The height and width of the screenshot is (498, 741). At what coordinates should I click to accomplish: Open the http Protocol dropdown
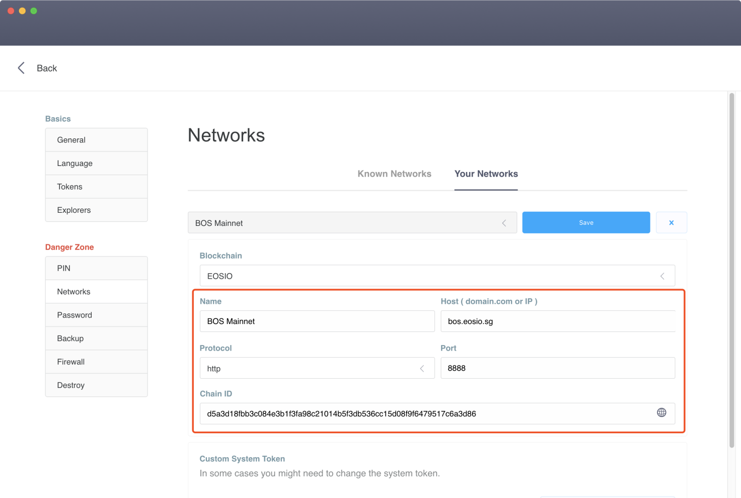(x=317, y=368)
